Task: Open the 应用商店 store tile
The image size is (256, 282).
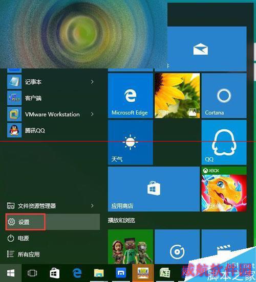Action: (154, 189)
